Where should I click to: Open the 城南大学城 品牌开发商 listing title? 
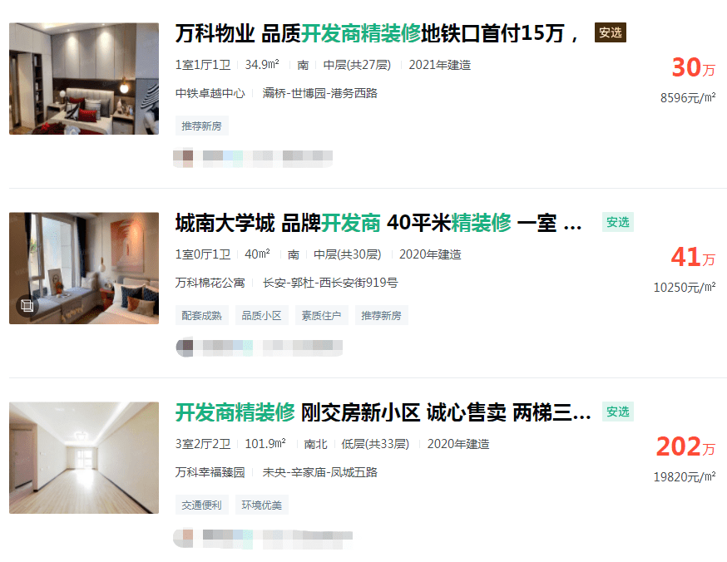click(378, 223)
